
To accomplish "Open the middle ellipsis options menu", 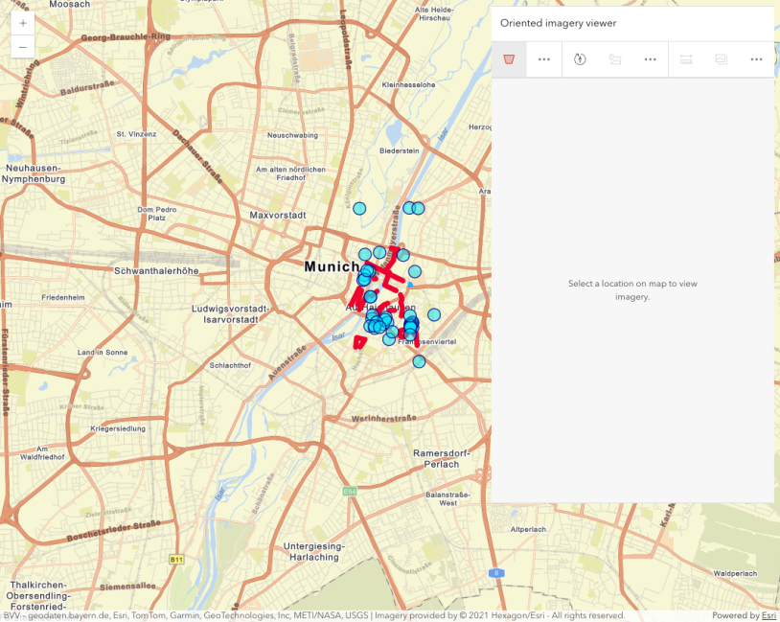I will click(650, 58).
